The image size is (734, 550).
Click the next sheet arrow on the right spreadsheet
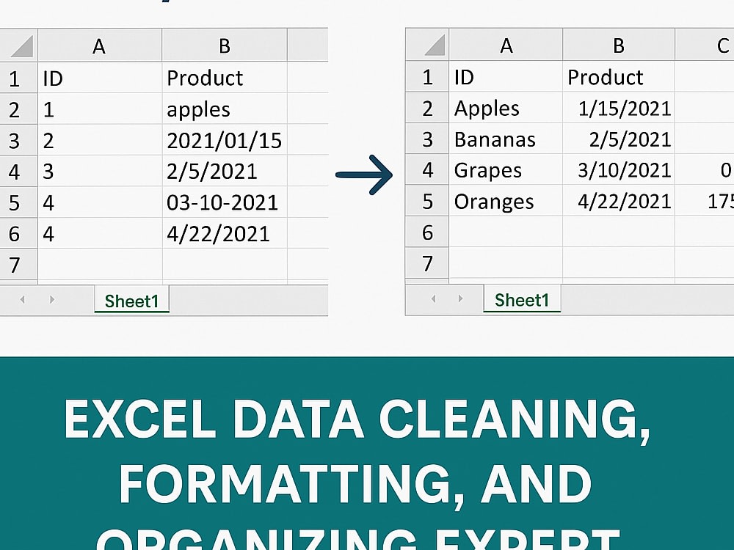(x=462, y=299)
